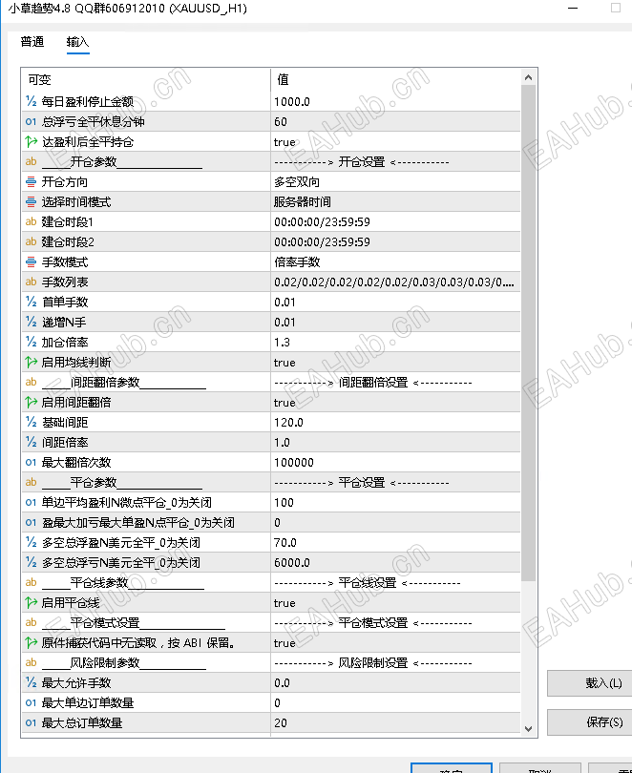Image resolution: width=632 pixels, height=773 pixels.
Task: Select the 间距翻倍参数 section label
Action: (x=124, y=383)
